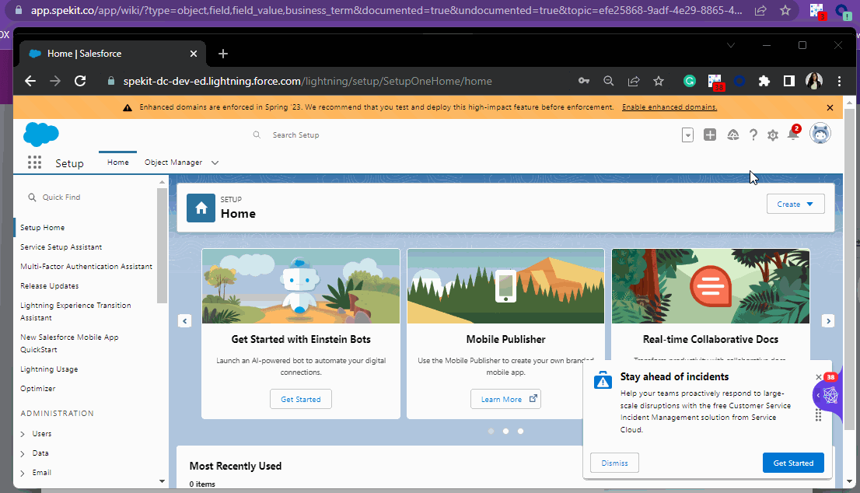Select the second carousel page dot
This screenshot has height=493, width=860.
coord(505,431)
